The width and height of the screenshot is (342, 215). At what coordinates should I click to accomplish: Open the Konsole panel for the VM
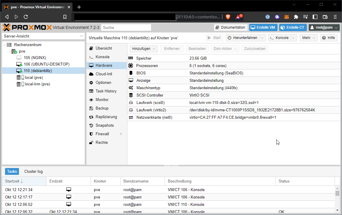102,57
